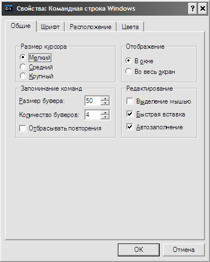
Task: Decrease Размер буфера with down arrow
Action: tap(105, 103)
